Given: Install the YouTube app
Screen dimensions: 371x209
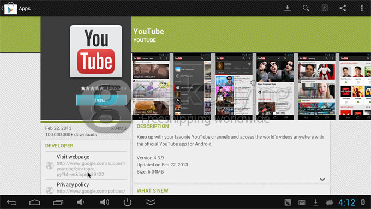Looking at the screenshot, I should 101,100.
